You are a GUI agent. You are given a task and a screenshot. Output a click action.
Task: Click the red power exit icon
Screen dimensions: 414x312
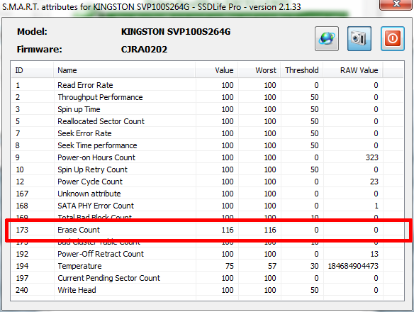click(392, 38)
